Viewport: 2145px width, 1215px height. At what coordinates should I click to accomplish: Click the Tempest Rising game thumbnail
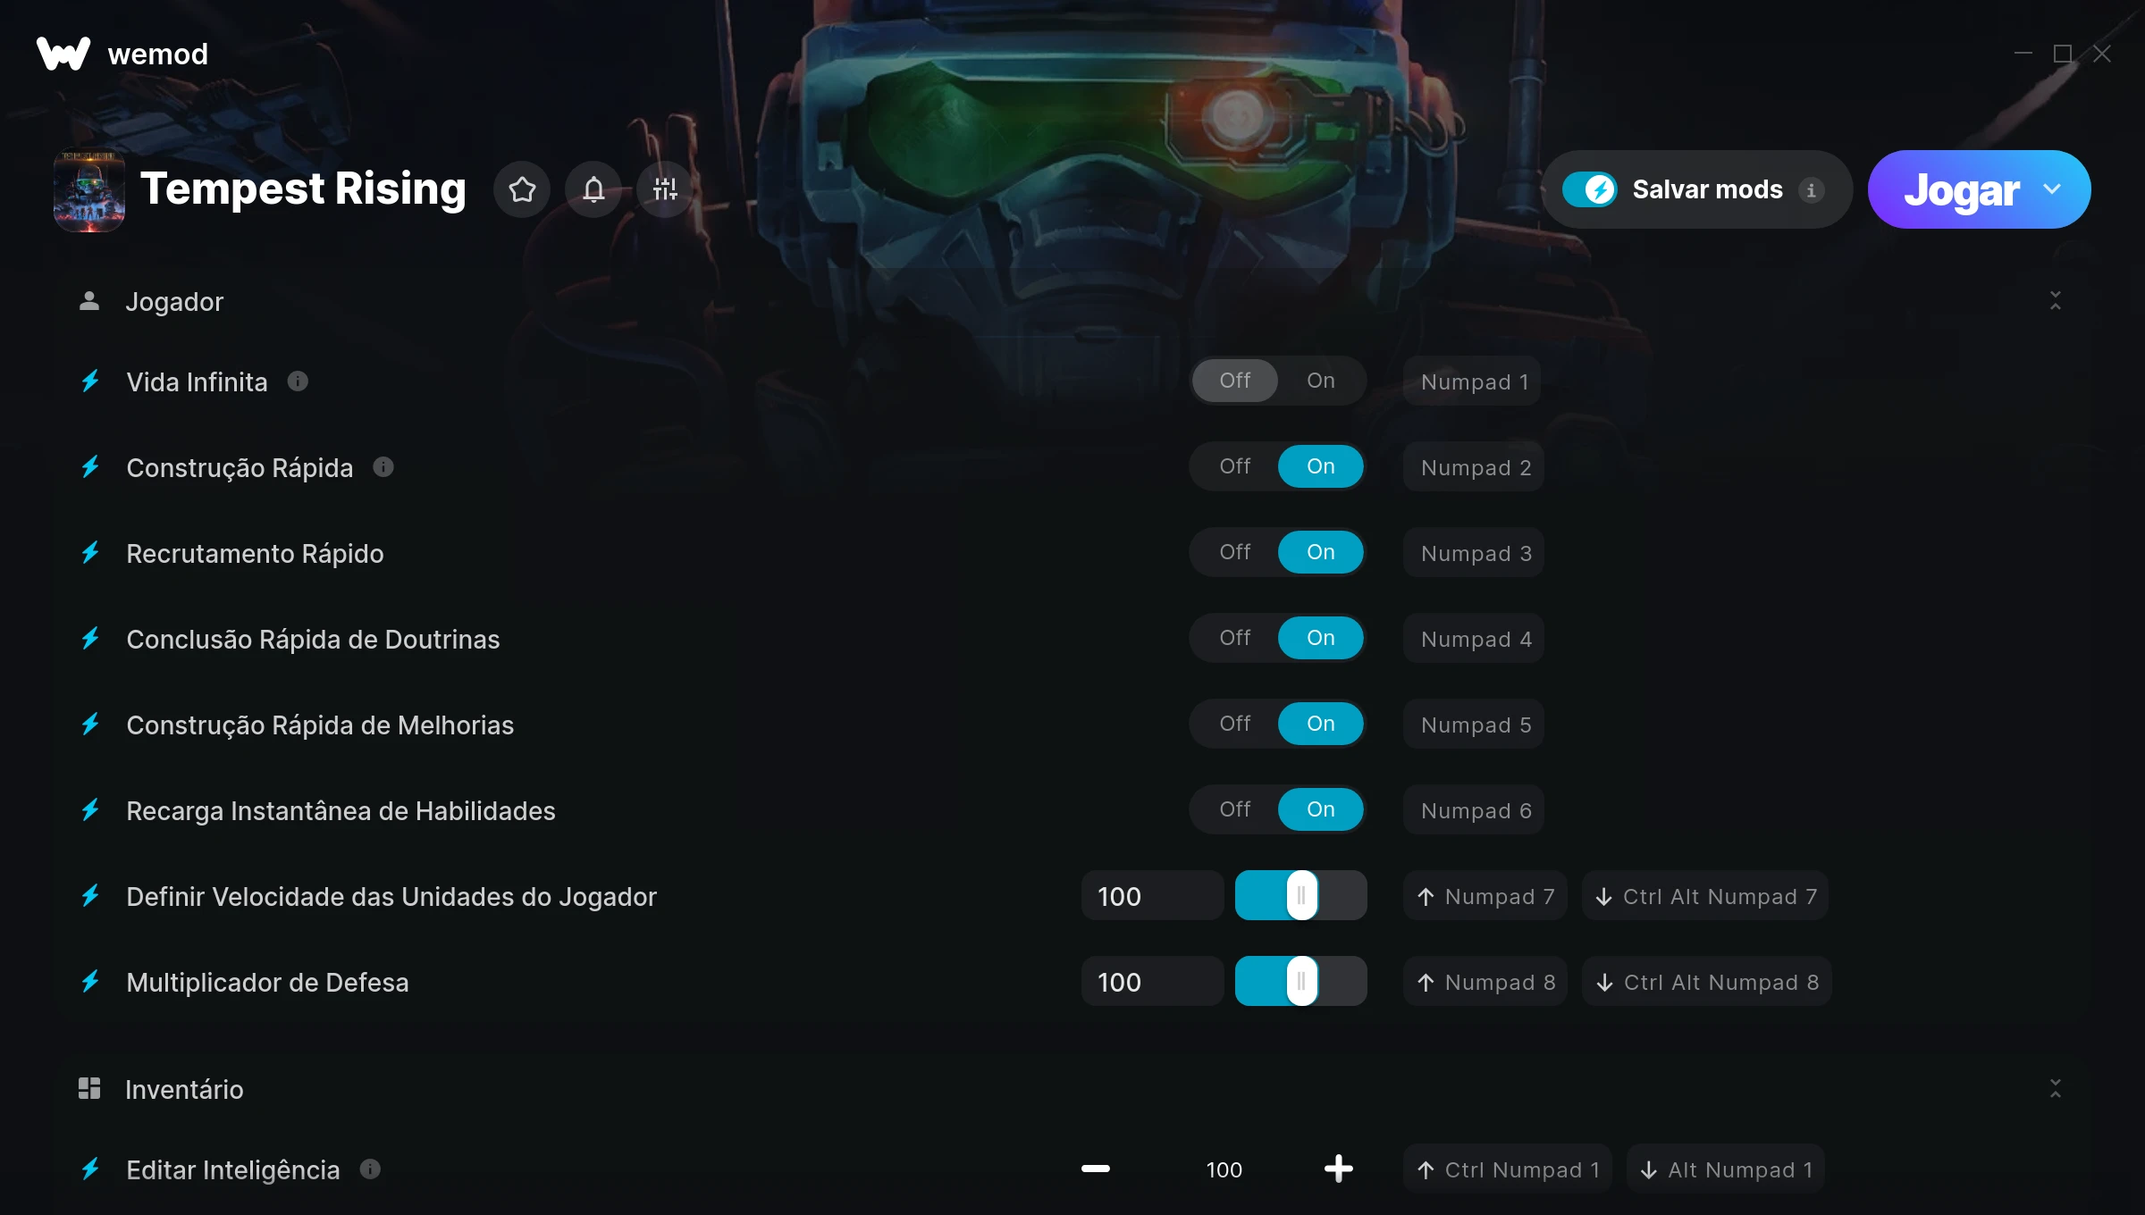[89, 189]
